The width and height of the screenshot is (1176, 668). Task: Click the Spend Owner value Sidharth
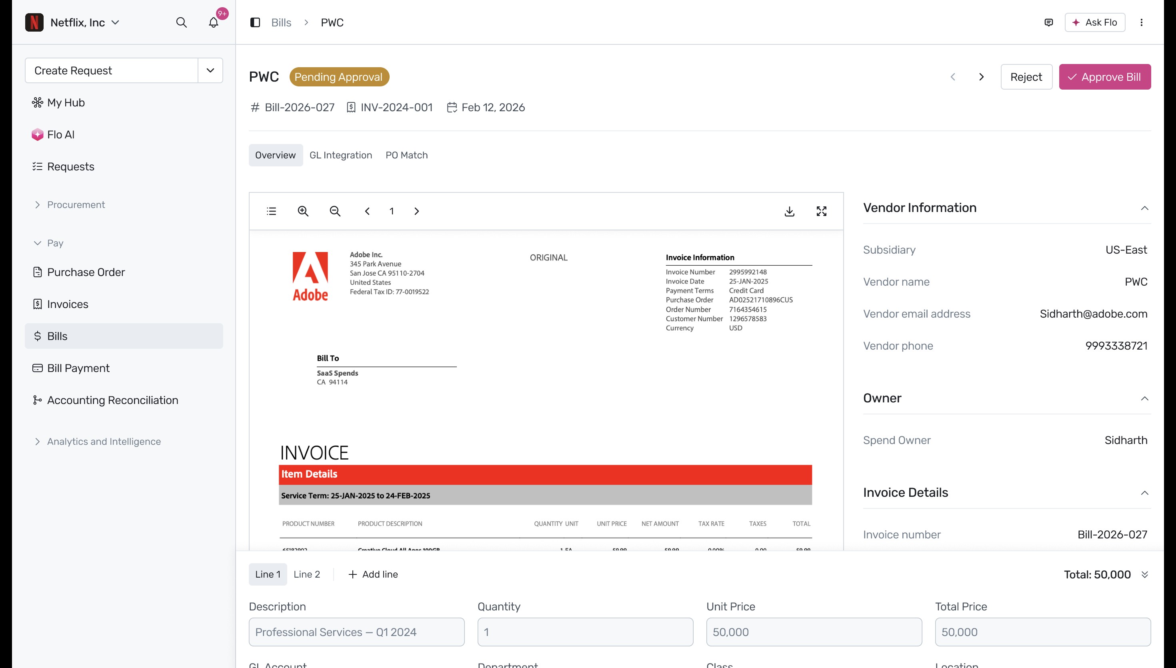pyautogui.click(x=1126, y=440)
